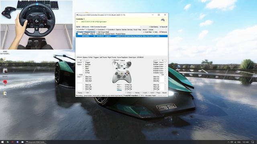This screenshot has height=144, width=257.
Task: Select the Right Thumb tab
Action: click(x=112, y=57)
